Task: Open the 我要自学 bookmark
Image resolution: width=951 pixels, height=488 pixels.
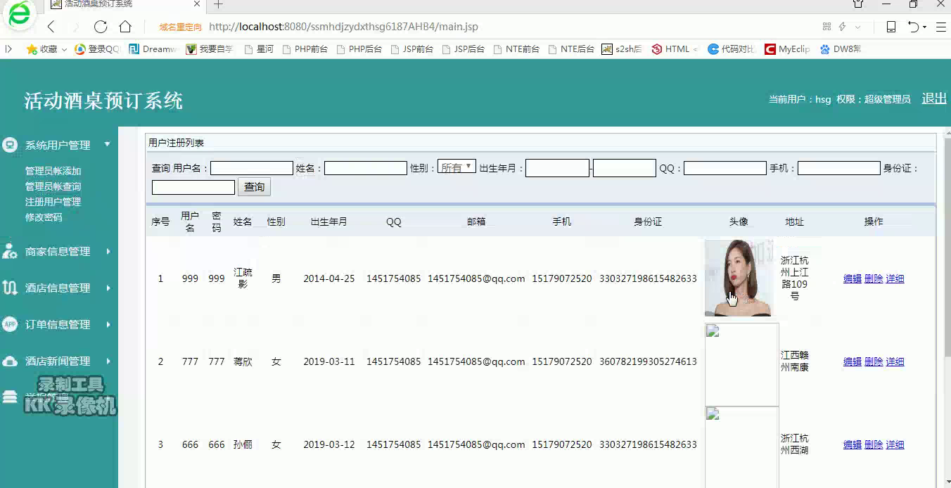Action: 209,49
